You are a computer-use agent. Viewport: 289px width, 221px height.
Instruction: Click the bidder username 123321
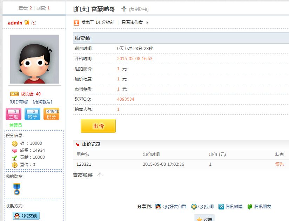83,164
